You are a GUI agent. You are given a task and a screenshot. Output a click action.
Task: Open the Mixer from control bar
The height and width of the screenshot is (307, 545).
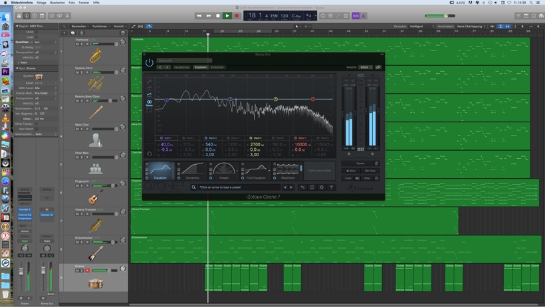[59, 16]
